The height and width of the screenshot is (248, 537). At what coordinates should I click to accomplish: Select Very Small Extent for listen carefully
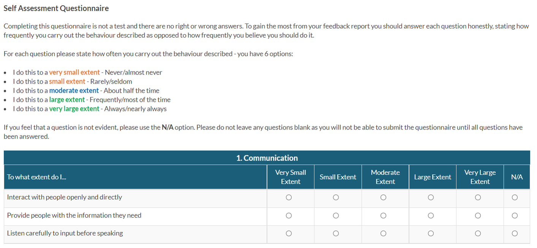point(289,234)
